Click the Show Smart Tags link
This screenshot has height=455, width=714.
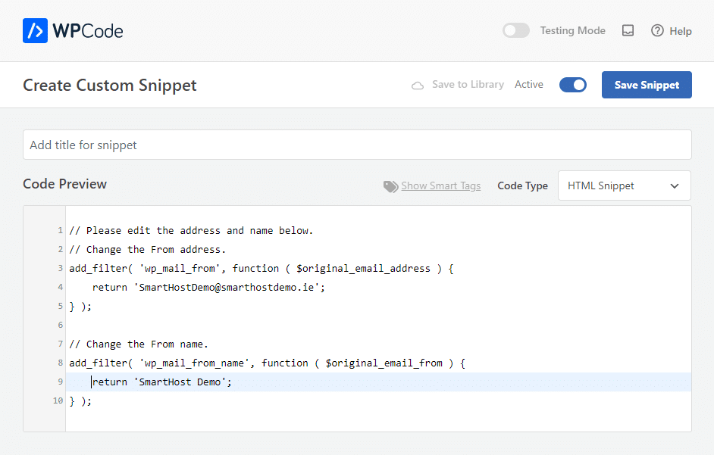pyautogui.click(x=441, y=185)
